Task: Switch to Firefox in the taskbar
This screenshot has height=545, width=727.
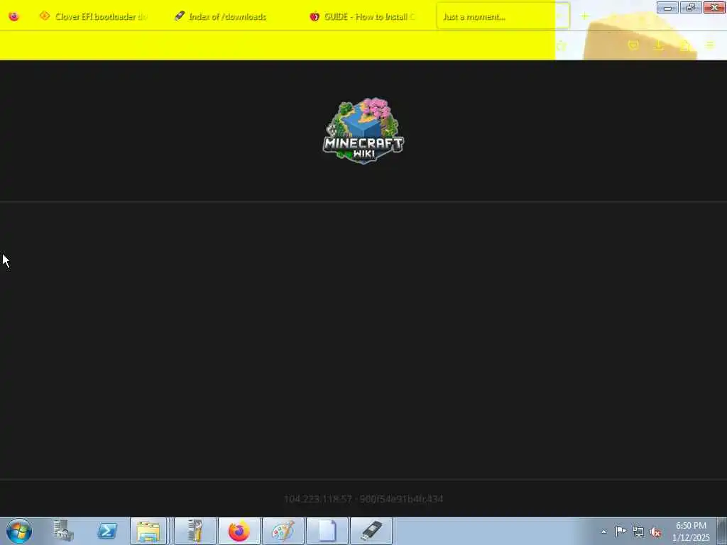Action: 239,531
